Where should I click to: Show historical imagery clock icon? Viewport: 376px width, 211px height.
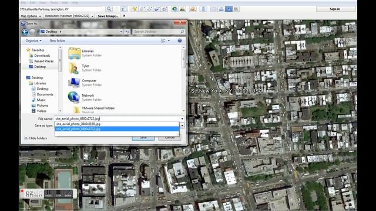[x=174, y=9]
